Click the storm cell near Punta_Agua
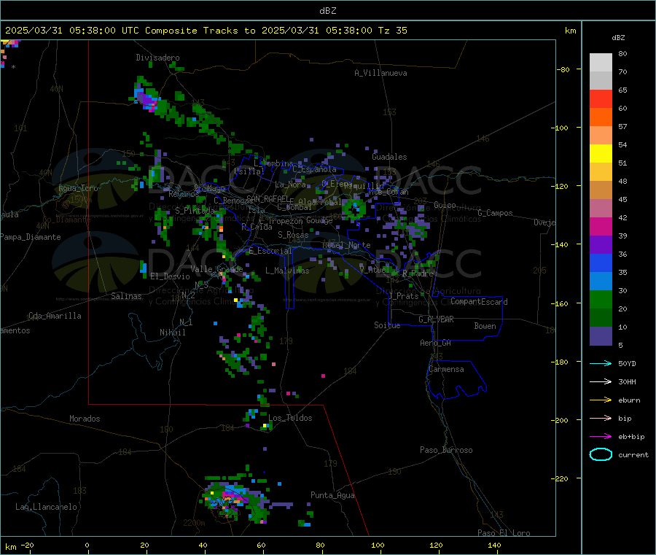Viewport: 656px width, 555px height. [x=234, y=500]
